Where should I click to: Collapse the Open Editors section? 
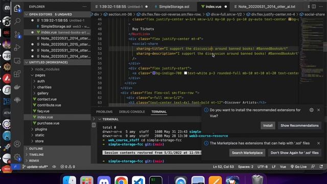57,14
